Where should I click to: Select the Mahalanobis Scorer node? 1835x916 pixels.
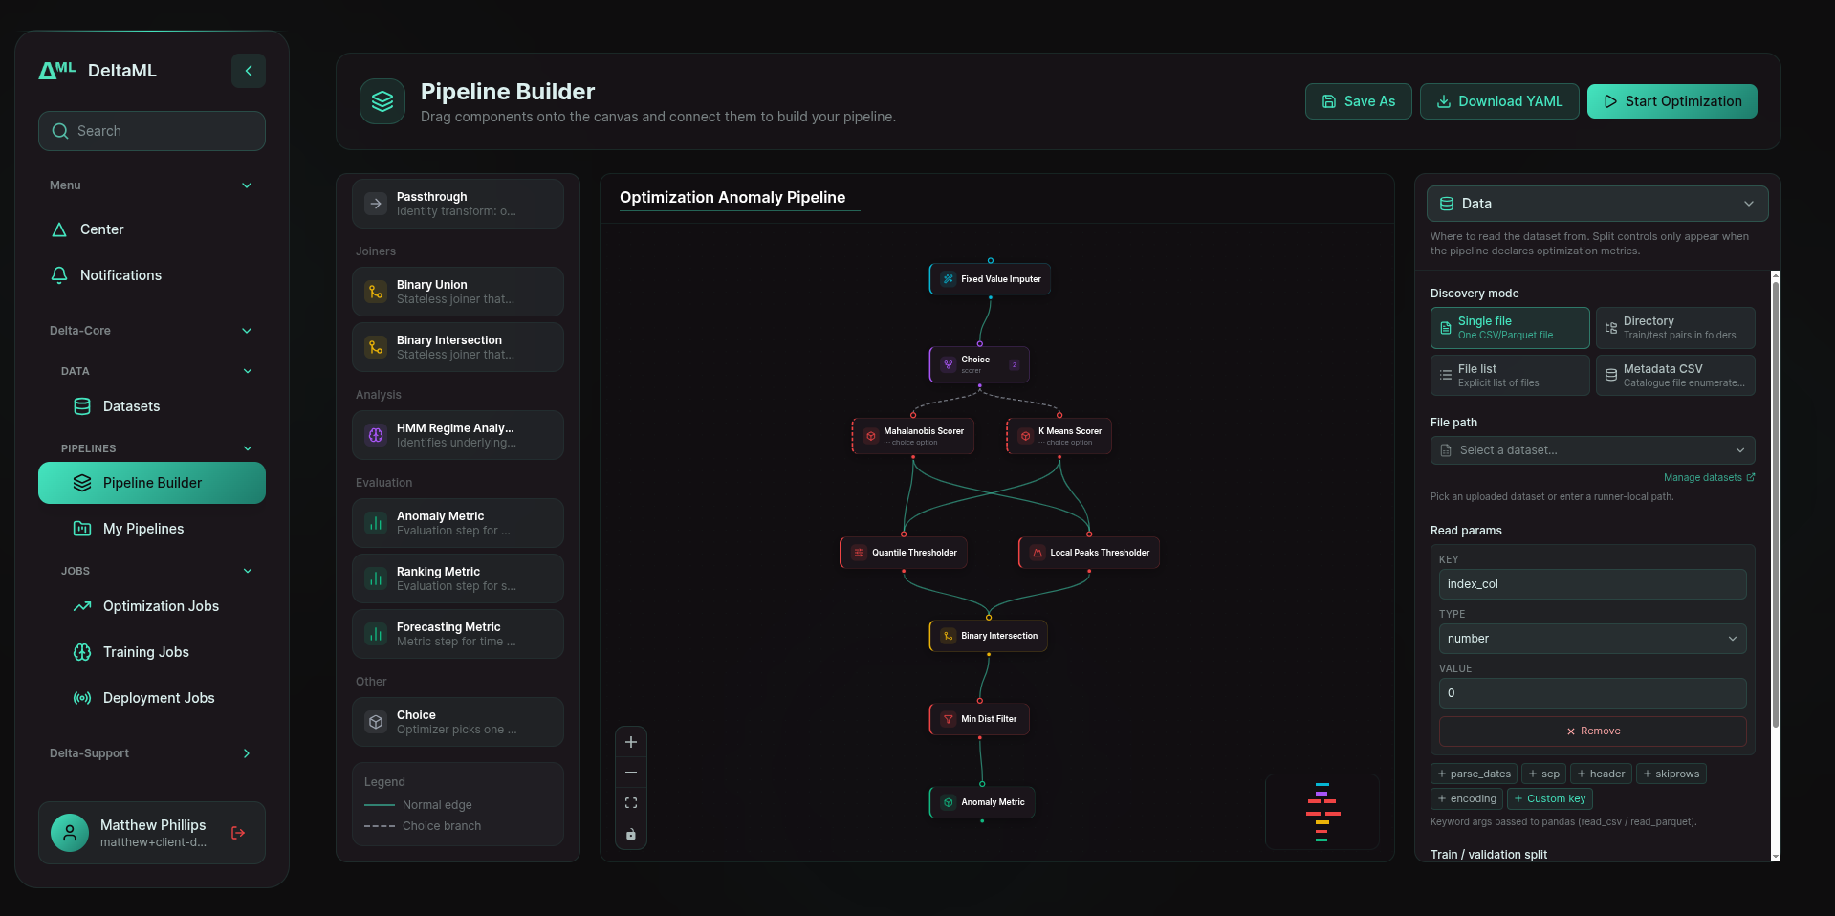click(913, 436)
